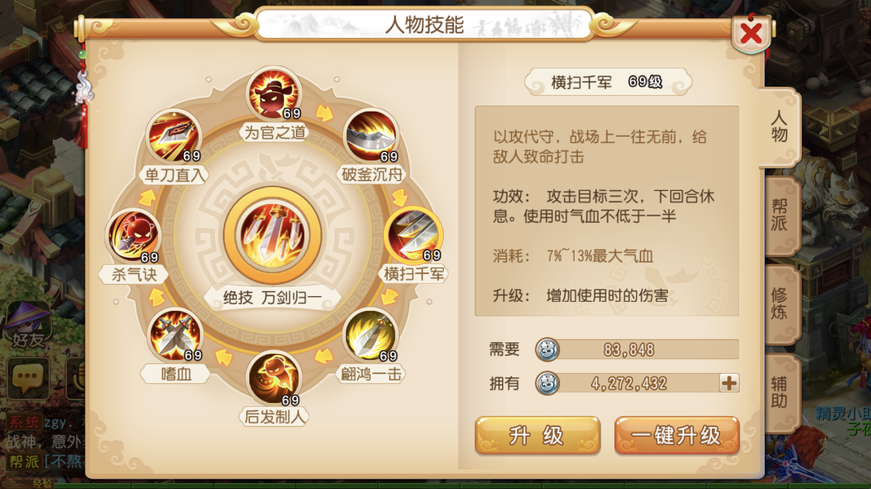Close the 人物技能 panel

point(752,33)
